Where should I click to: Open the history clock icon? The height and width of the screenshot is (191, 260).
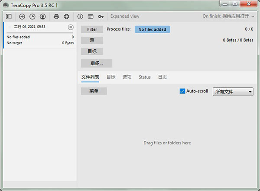pos(32,16)
